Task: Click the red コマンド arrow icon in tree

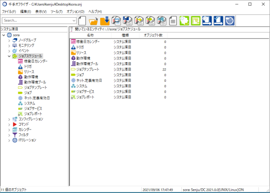Action: tap(15, 124)
